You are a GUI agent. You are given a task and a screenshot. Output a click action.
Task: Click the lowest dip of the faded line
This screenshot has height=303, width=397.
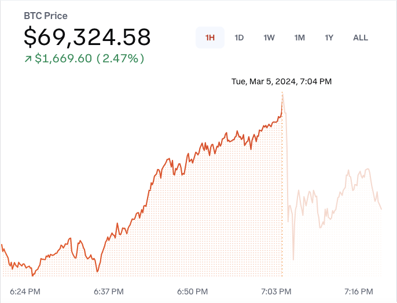(293, 259)
